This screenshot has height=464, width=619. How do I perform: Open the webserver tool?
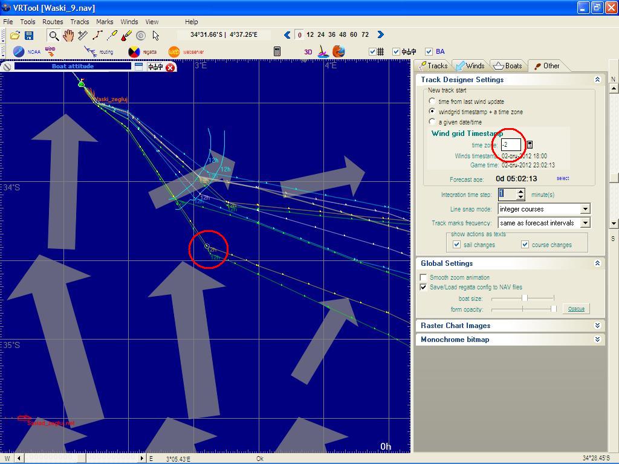click(x=174, y=52)
